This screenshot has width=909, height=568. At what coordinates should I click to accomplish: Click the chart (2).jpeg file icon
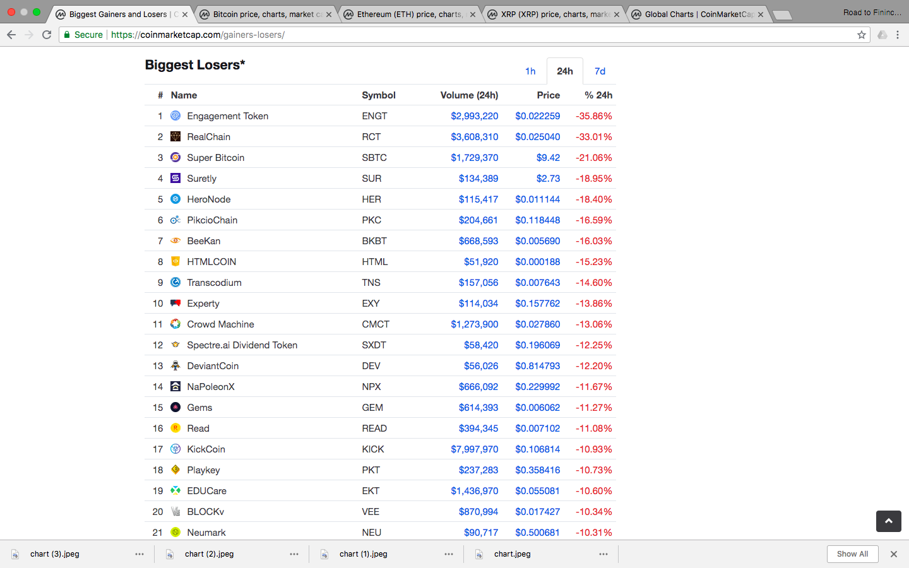point(170,554)
